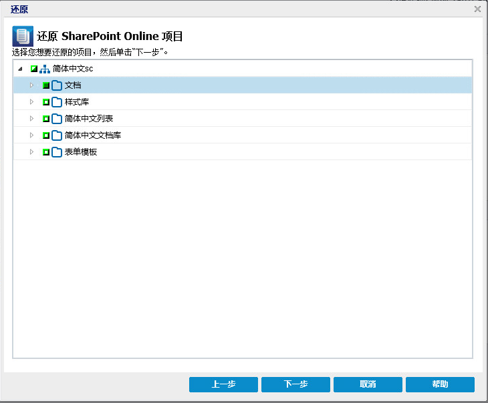488x403 pixels.
Task: Click the folder icon beside 样式库
Action: 57,102
